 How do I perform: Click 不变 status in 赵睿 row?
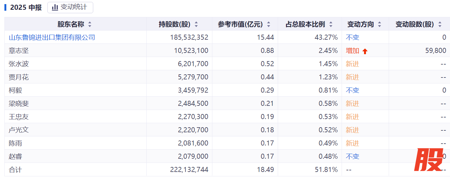pyautogui.click(x=352, y=157)
